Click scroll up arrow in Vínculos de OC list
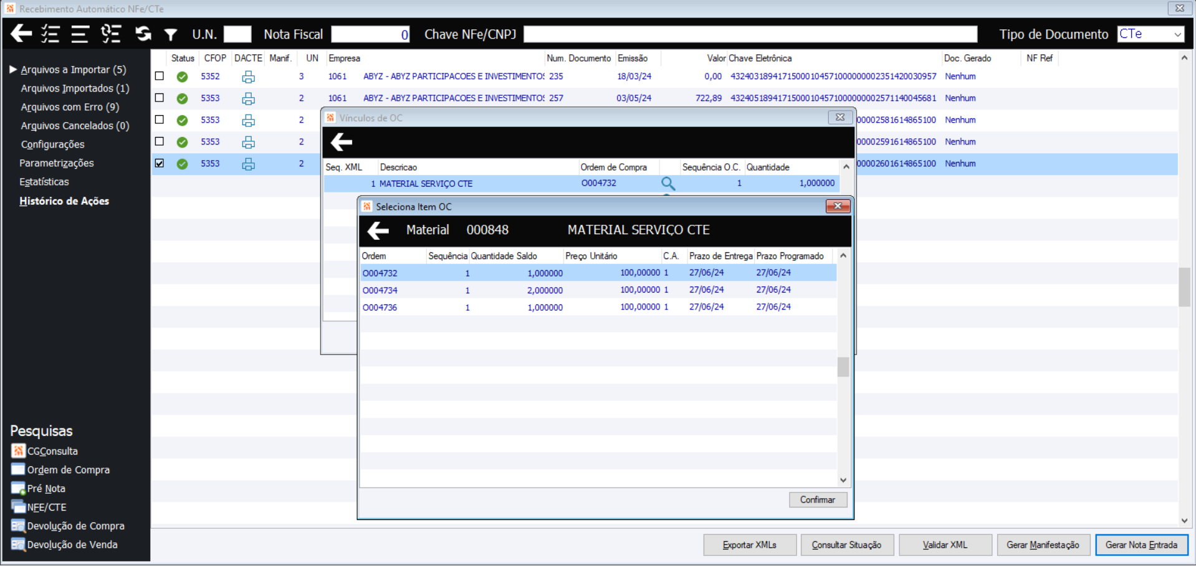 tap(846, 167)
